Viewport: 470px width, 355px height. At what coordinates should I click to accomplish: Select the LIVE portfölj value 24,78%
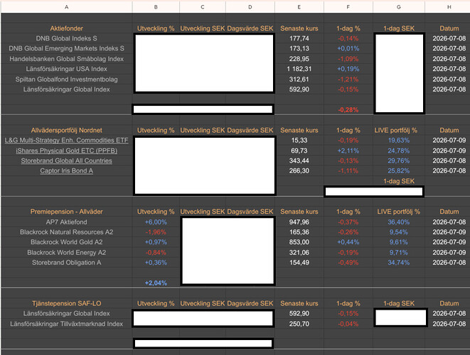pyautogui.click(x=399, y=151)
